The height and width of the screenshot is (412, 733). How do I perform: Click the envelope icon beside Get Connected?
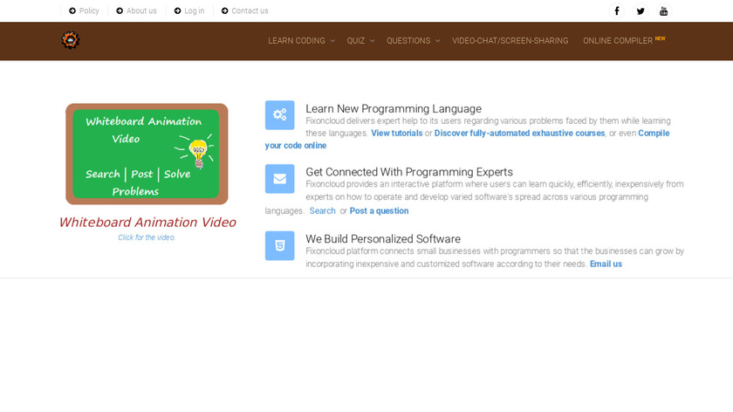[x=279, y=179]
